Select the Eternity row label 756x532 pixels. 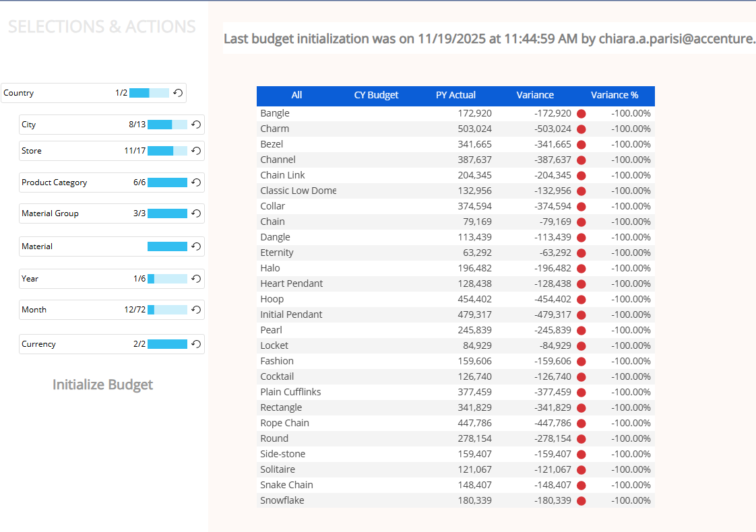tap(277, 253)
